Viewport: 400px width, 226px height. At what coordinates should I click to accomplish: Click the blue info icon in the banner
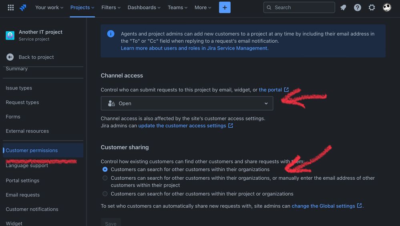pyautogui.click(x=111, y=34)
